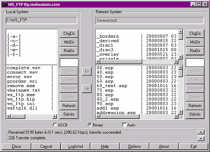Select 00.asp in remote files
210x152 pixels.
point(105,68)
